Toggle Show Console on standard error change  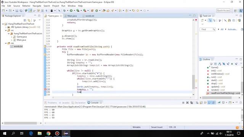click(214, 103)
